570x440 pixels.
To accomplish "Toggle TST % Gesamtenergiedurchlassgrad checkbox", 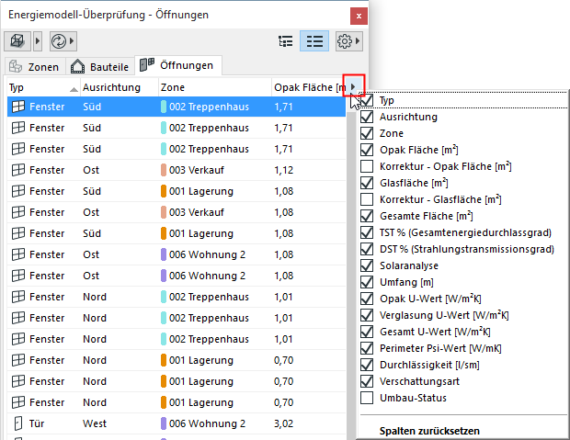I will [x=367, y=232].
